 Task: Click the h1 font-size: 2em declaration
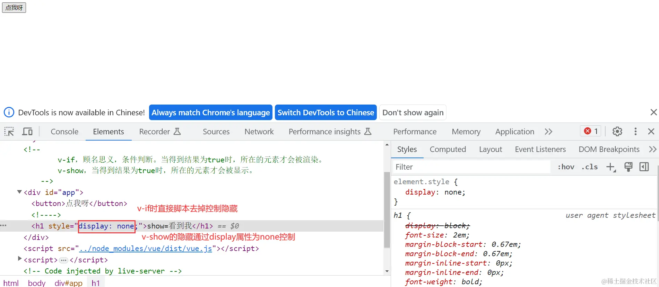[x=437, y=235]
